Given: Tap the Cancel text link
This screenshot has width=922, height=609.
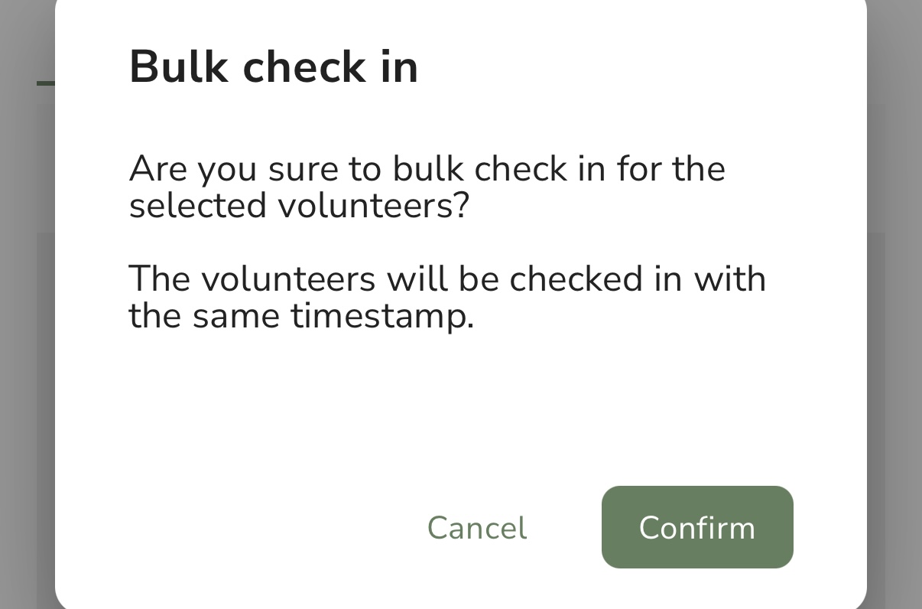Looking at the screenshot, I should (x=477, y=528).
